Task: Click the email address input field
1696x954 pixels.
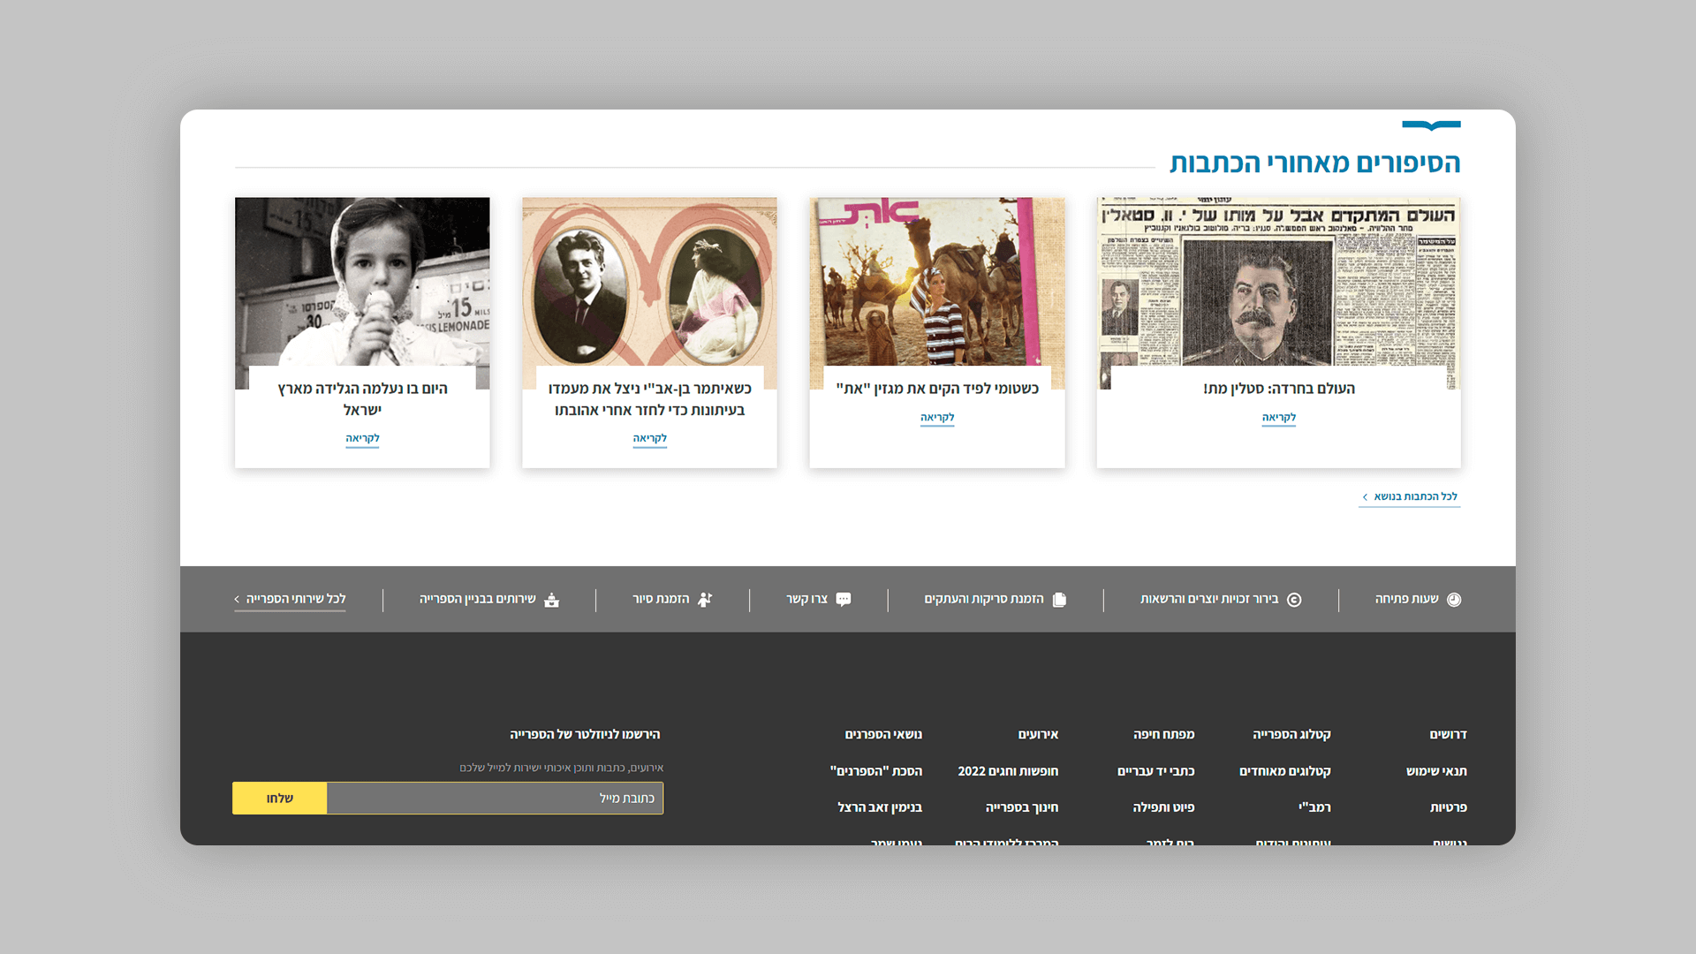Action: [x=495, y=799]
